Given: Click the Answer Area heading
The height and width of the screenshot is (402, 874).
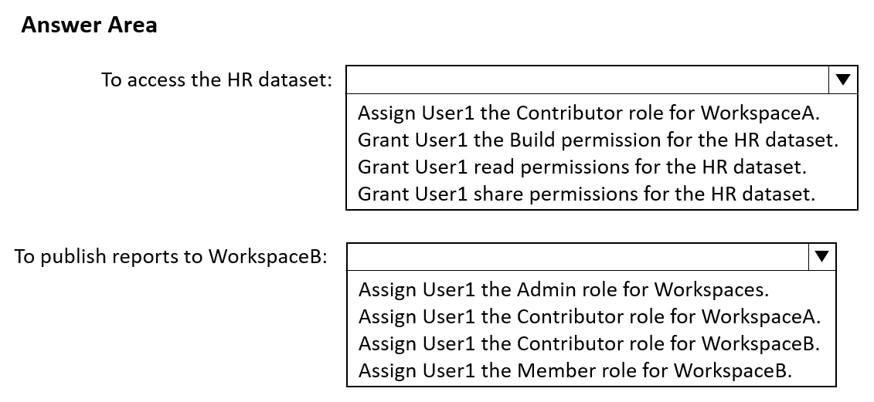Looking at the screenshot, I should tap(89, 25).
